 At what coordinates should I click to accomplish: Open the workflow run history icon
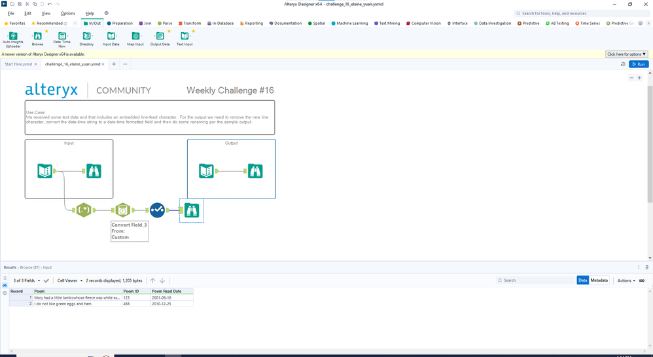tap(623, 64)
